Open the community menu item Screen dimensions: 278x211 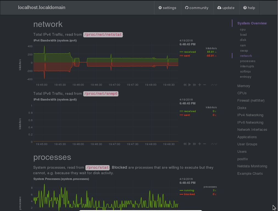pos(197,8)
